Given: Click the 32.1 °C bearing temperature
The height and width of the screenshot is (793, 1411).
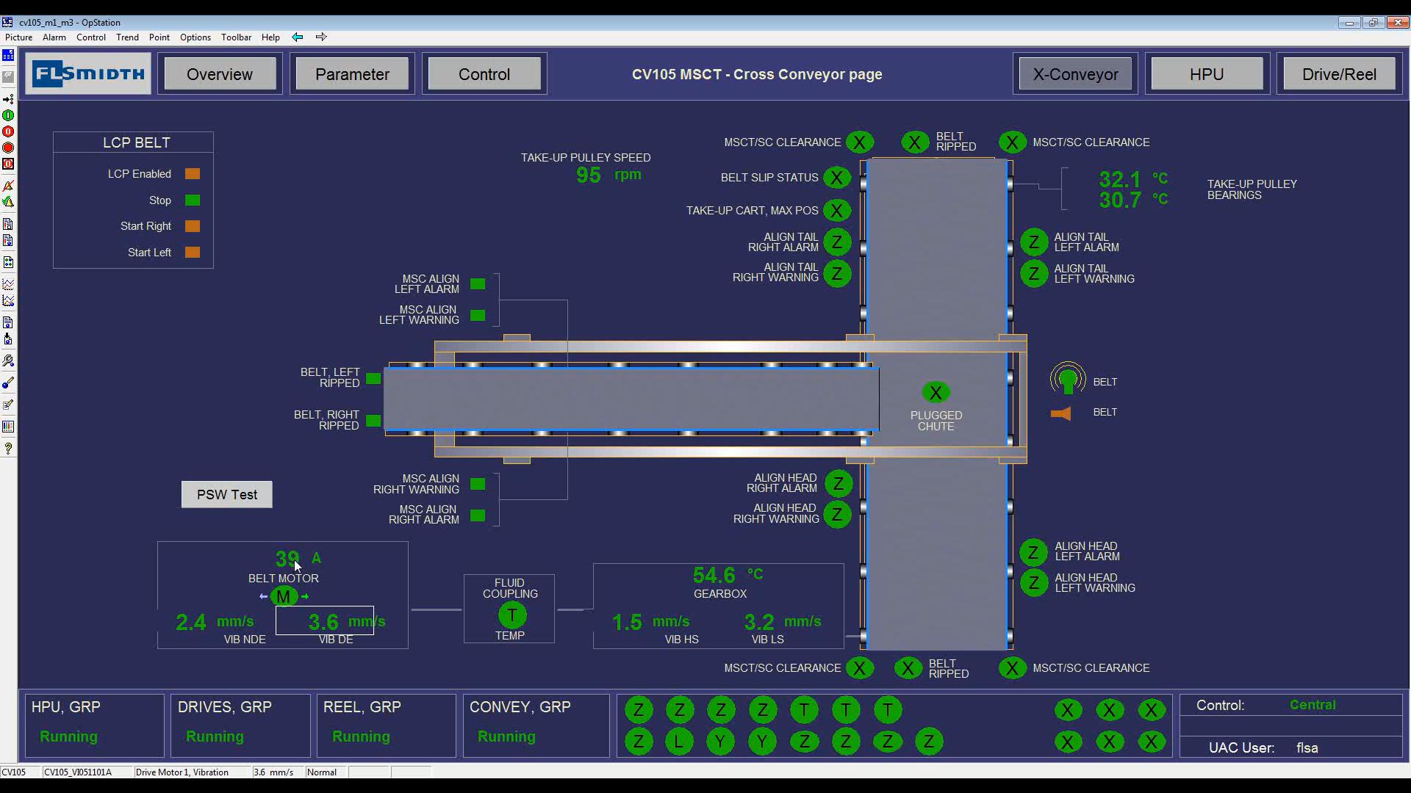Looking at the screenshot, I should [1132, 179].
